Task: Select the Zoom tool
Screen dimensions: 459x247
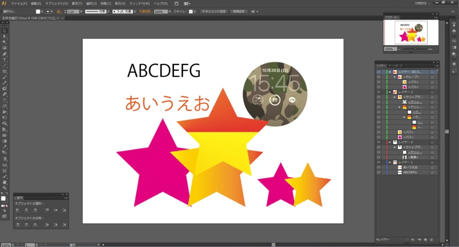Action: tap(5, 188)
